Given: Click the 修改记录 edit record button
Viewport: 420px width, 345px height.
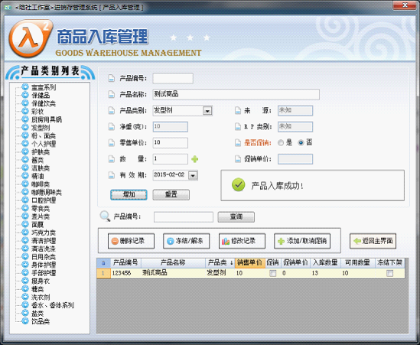Looking at the screenshot, I should click(x=242, y=241).
